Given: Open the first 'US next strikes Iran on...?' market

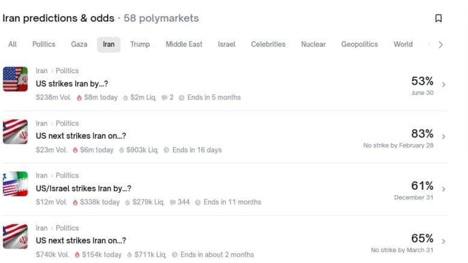Looking at the screenshot, I should coord(81,136).
